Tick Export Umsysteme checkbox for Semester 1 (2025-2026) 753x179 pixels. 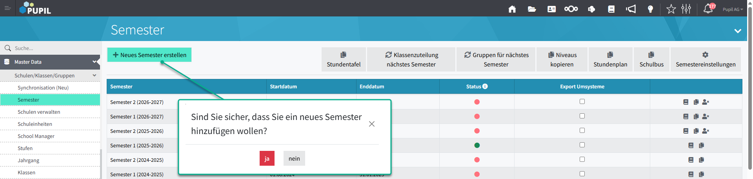(582, 145)
